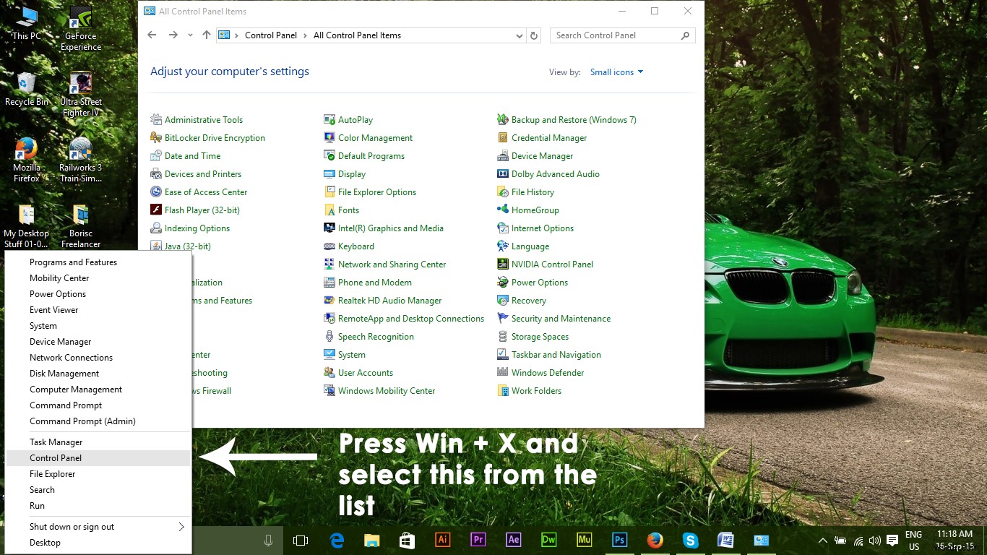Open Realtek HD Audio Manager link
Screen dimensions: 987x555
pyautogui.click(x=383, y=301)
